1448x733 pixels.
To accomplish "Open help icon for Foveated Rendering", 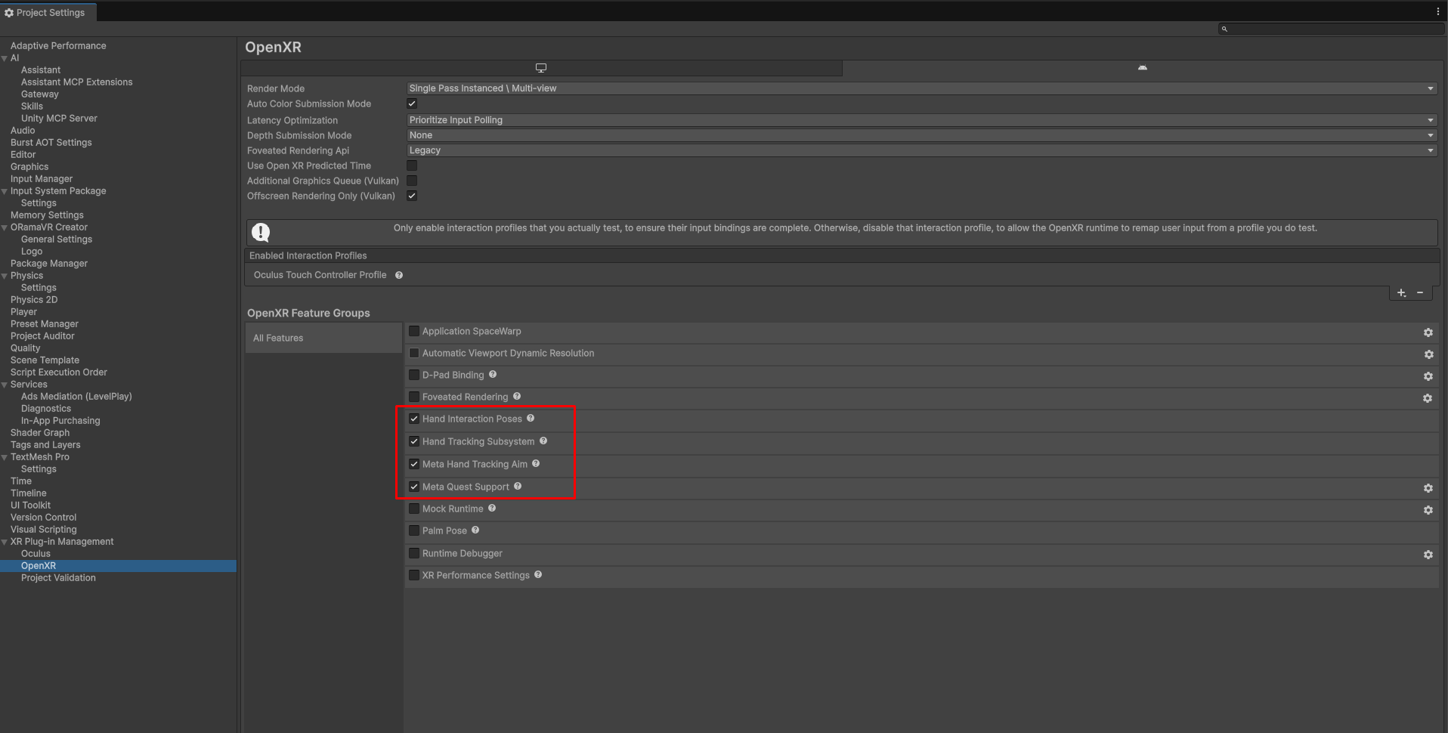I will 517,396.
